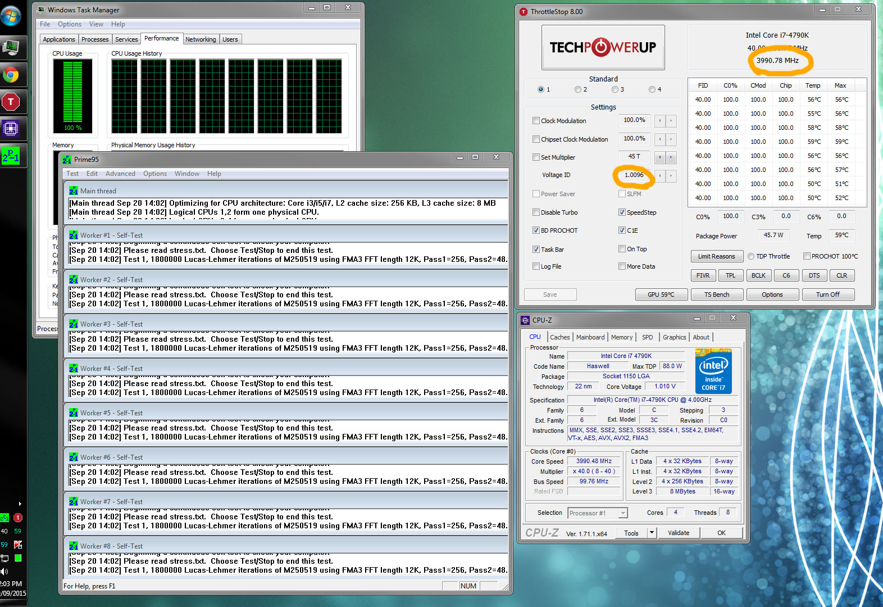Click the green square tray icon
Screen dimensions: 883x607
[18, 558]
